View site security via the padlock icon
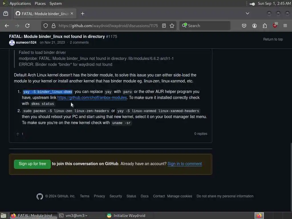This screenshot has height=219, width=292. point(53,26)
